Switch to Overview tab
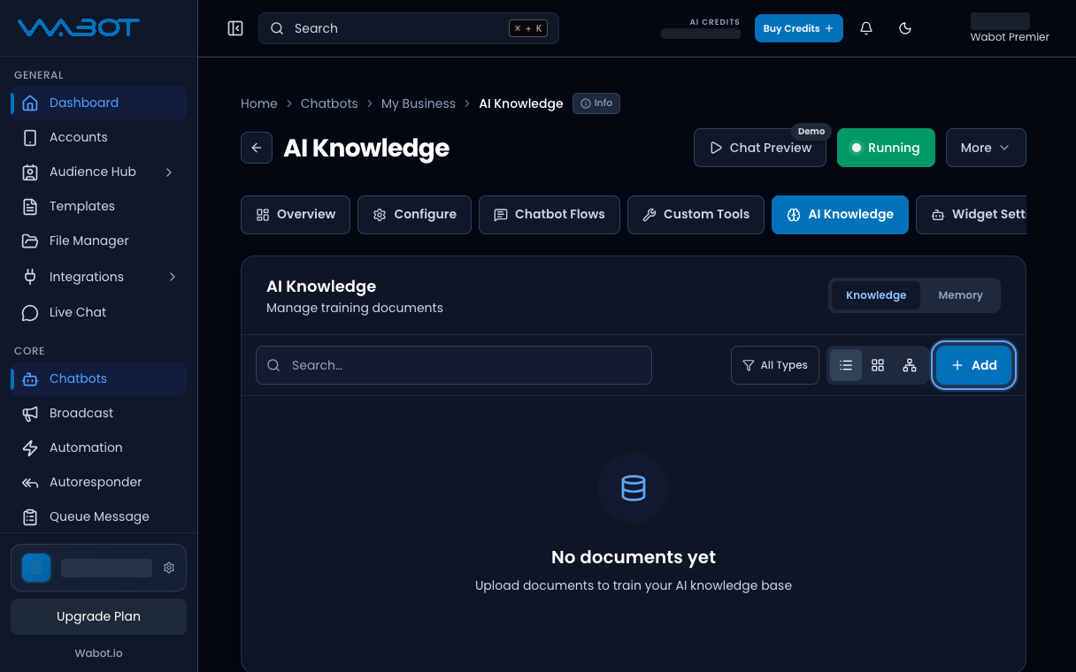Image resolution: width=1076 pixels, height=672 pixels. click(296, 215)
